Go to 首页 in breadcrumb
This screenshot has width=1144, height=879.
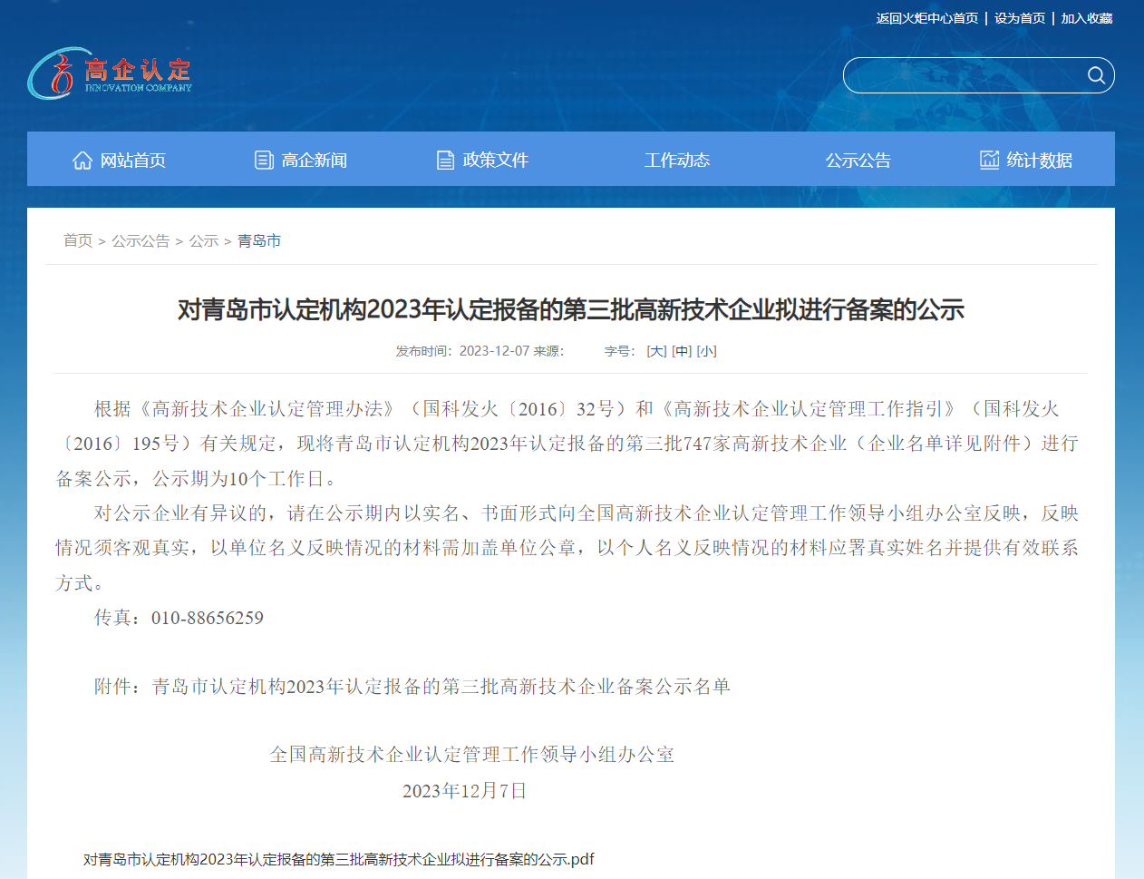point(78,240)
